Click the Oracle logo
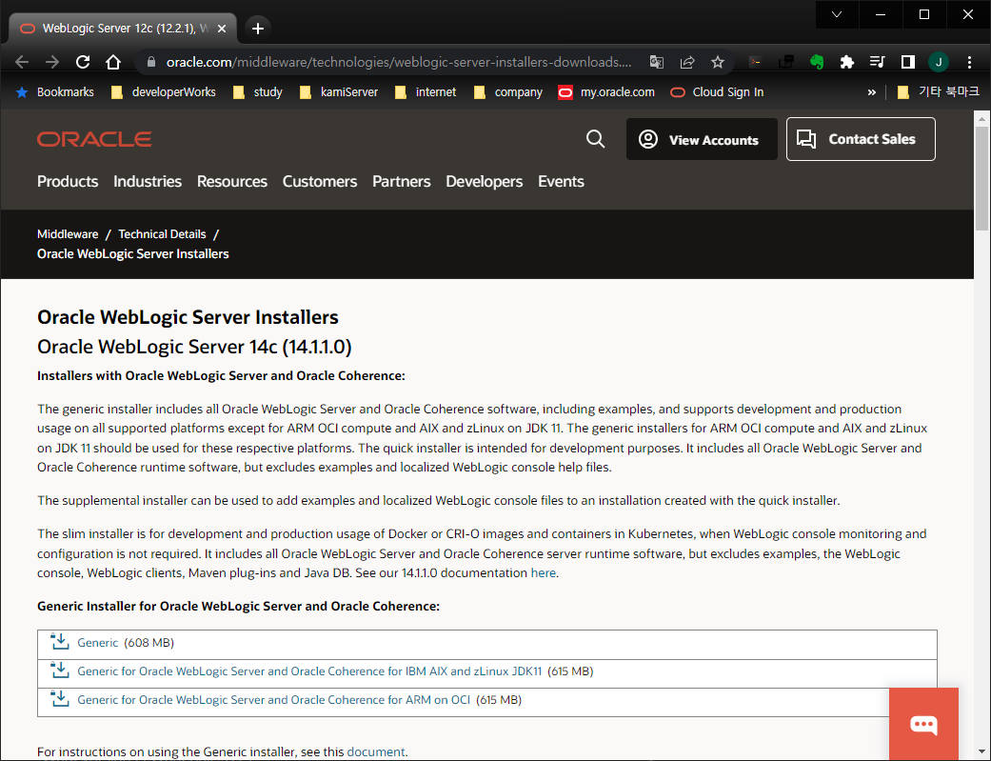The image size is (991, 761). click(x=94, y=139)
